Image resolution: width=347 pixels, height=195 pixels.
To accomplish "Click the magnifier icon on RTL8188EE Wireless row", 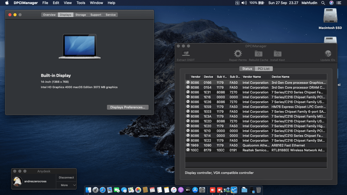I will click(x=188, y=150).
